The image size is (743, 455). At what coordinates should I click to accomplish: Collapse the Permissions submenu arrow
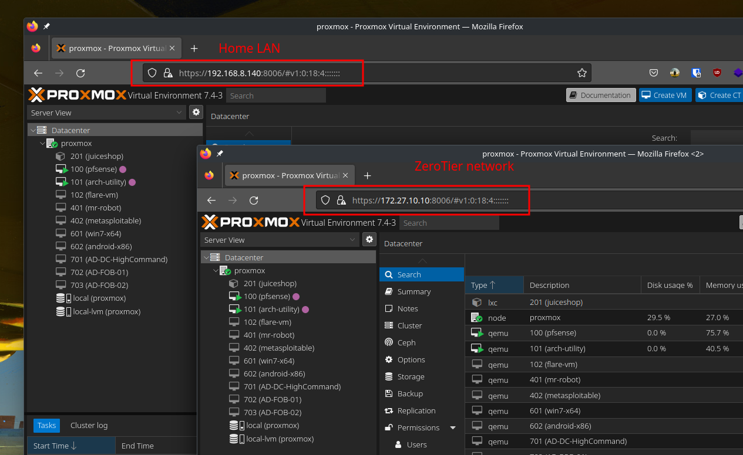(x=453, y=428)
